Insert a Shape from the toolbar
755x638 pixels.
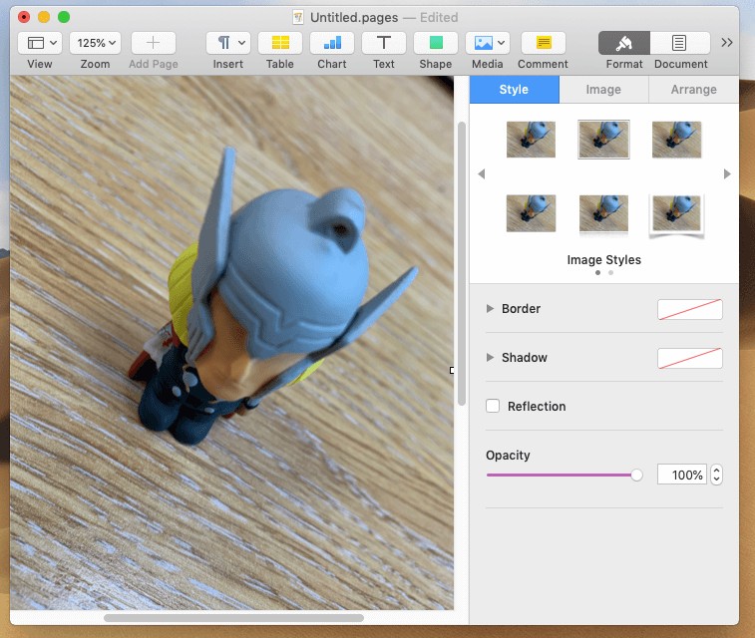click(x=436, y=43)
